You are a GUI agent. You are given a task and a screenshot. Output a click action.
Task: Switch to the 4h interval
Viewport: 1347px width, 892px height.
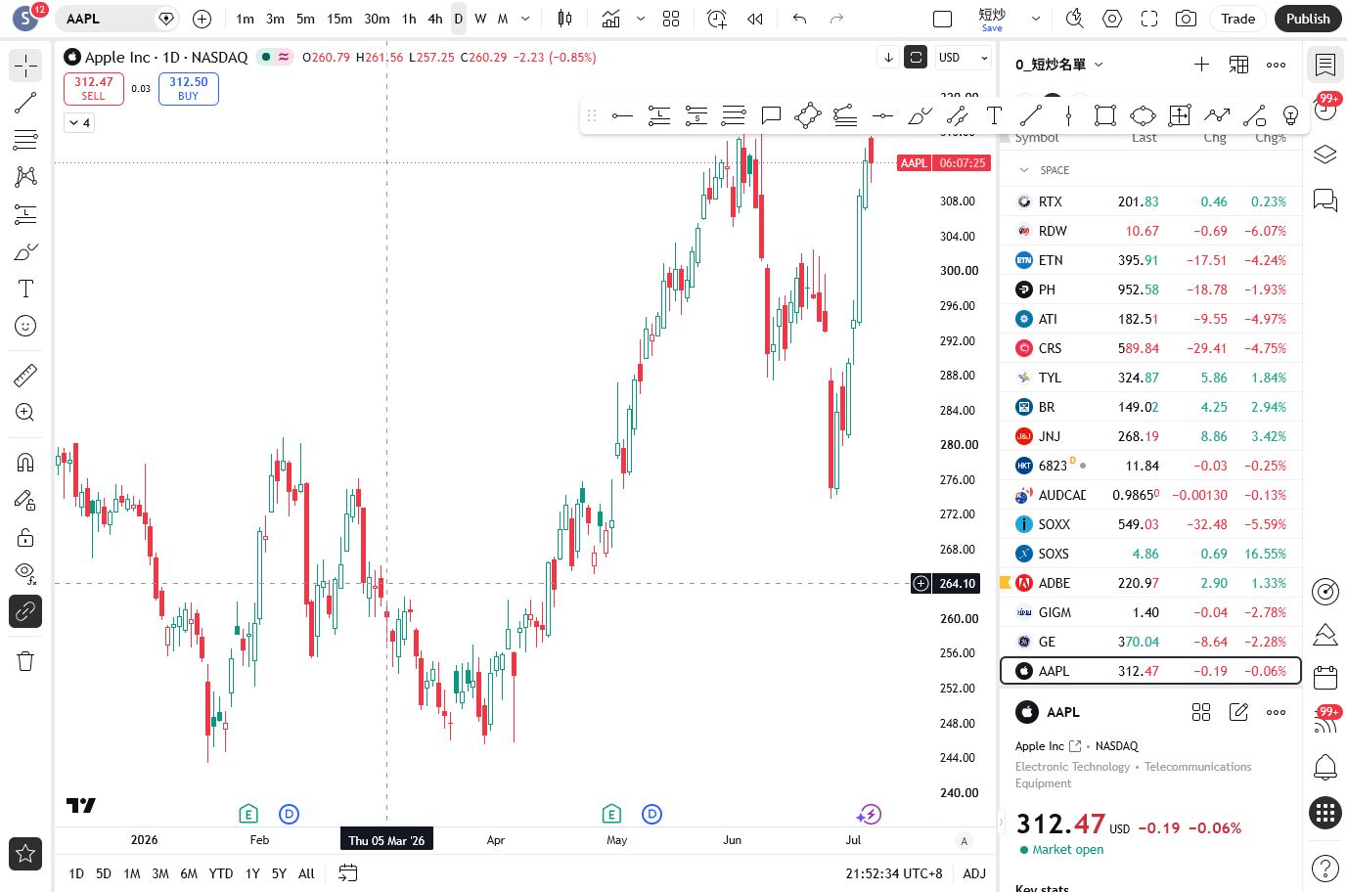(x=435, y=19)
